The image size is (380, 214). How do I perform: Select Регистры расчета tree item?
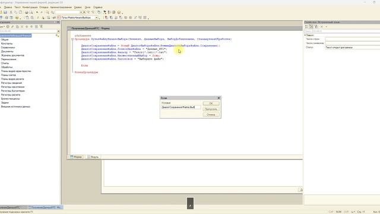coord(11,95)
